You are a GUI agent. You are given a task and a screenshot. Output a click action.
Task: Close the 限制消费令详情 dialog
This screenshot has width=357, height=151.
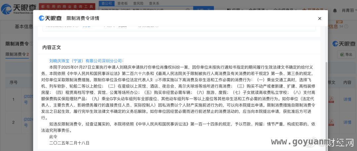tap(319, 18)
